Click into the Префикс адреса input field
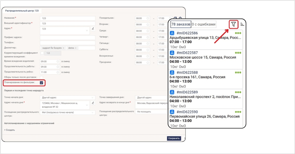 coord(67,37)
